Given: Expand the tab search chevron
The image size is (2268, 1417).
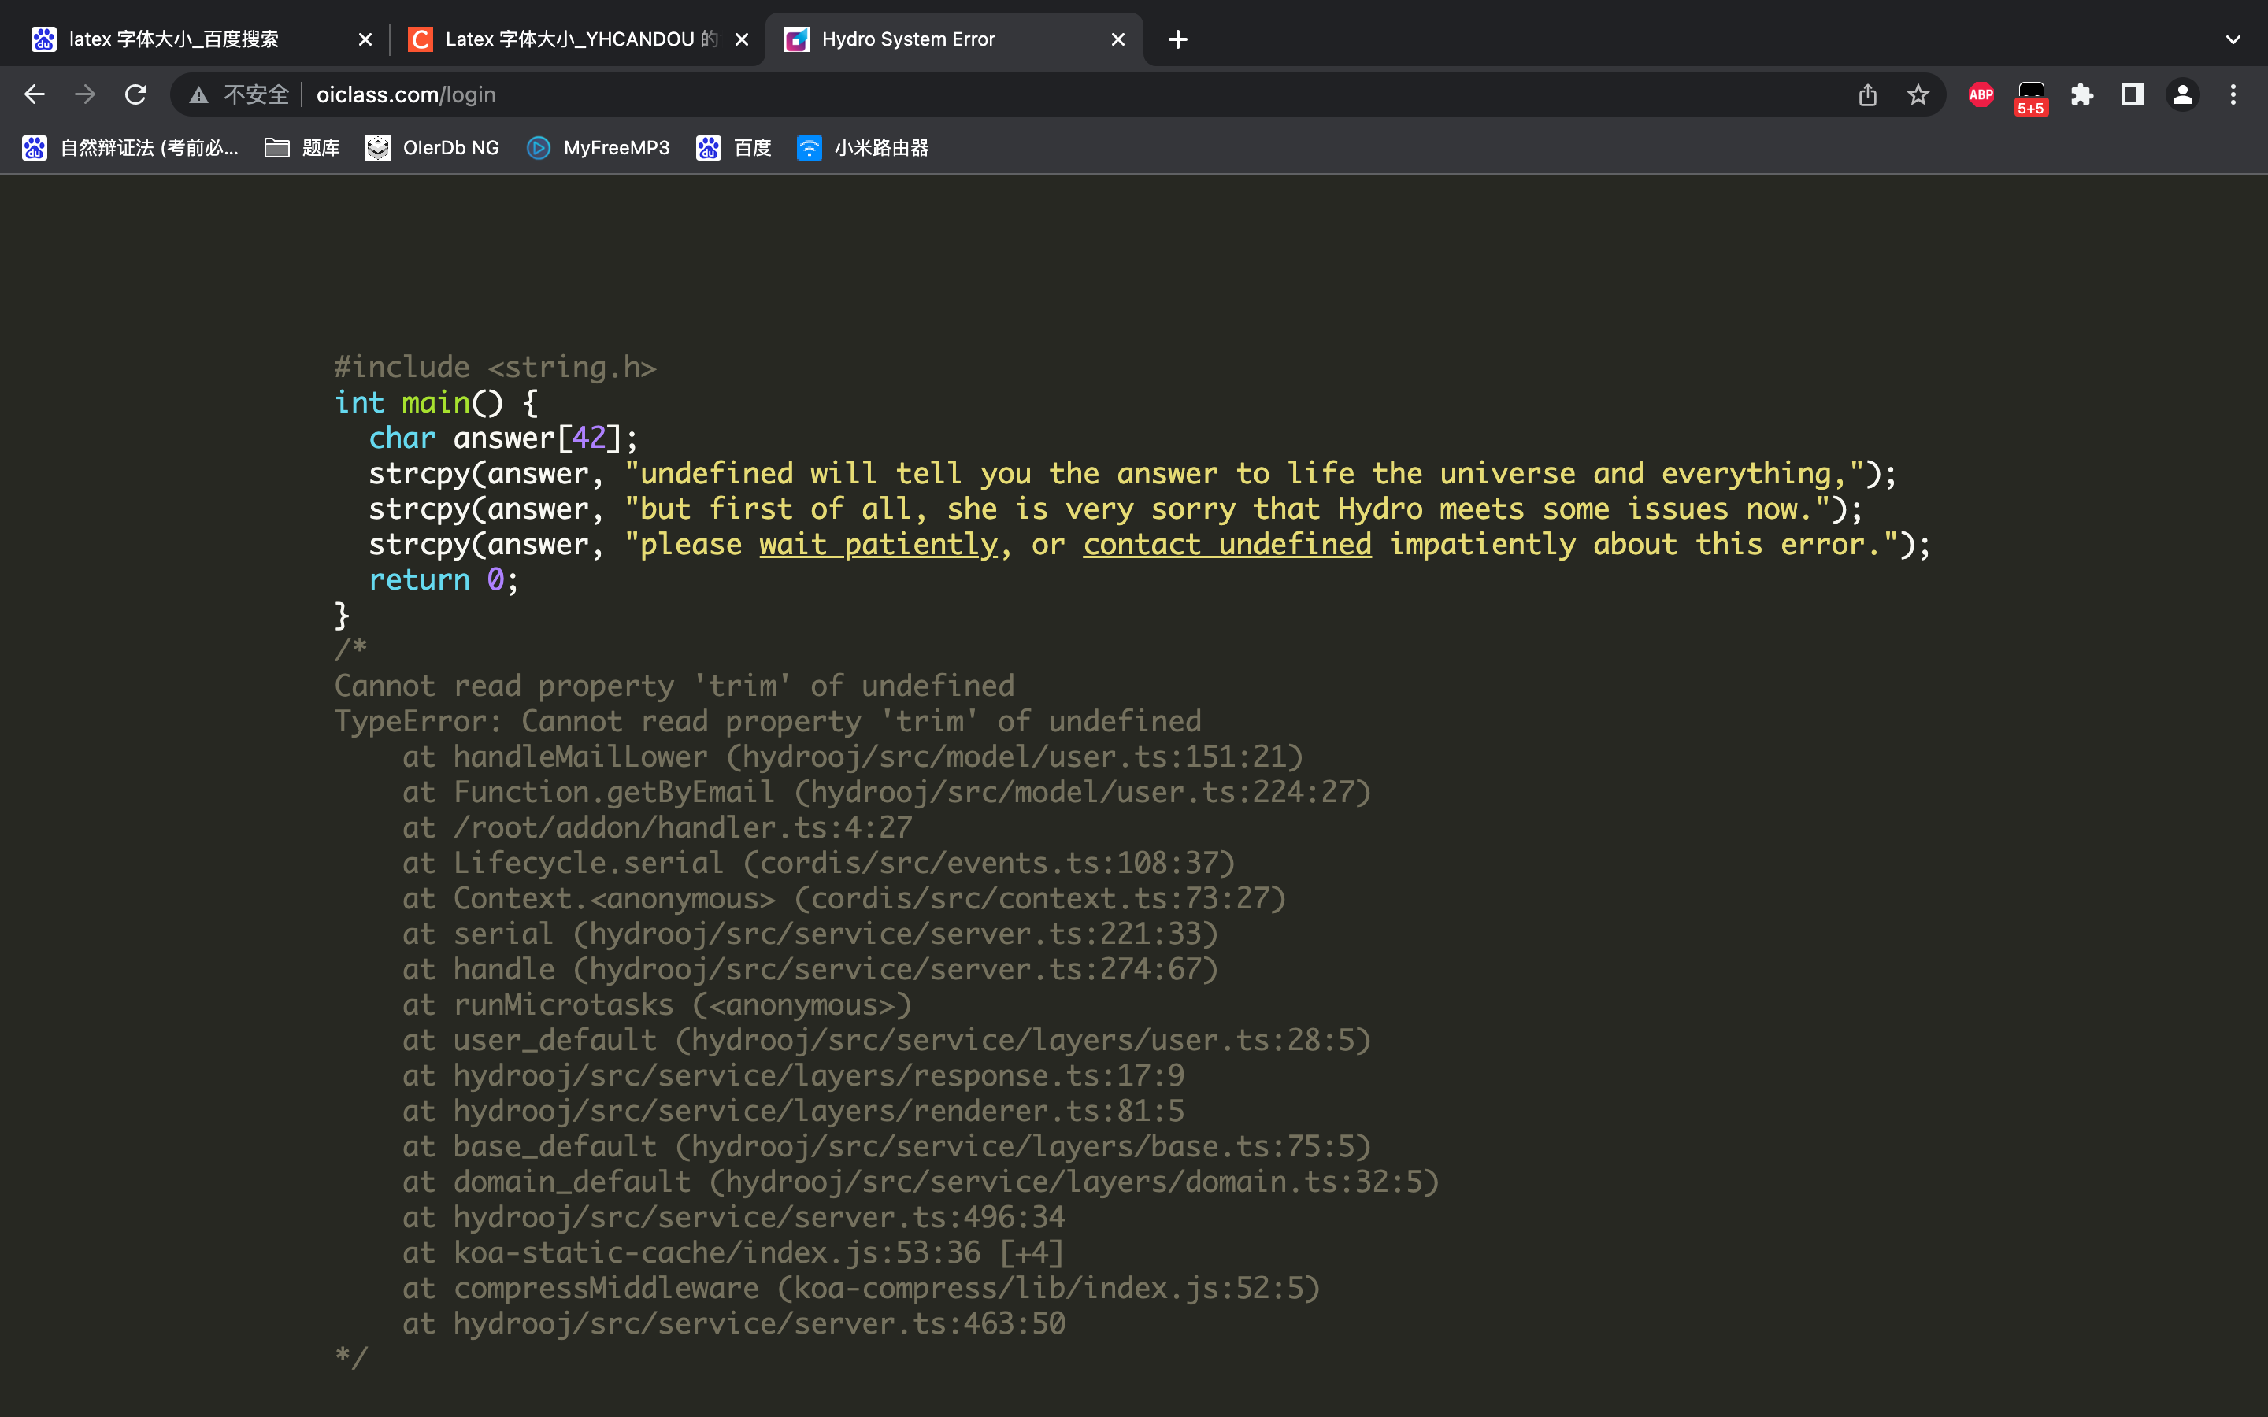Looking at the screenshot, I should point(2233,39).
